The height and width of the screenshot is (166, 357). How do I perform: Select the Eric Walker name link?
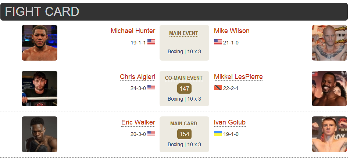138,122
